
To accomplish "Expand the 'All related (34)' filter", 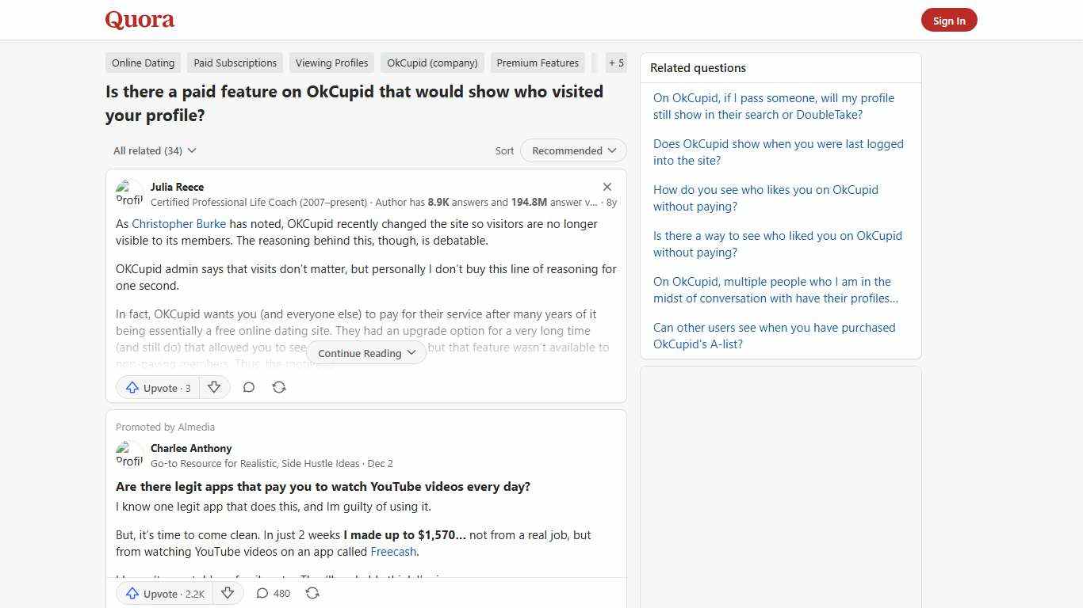I will [x=154, y=150].
